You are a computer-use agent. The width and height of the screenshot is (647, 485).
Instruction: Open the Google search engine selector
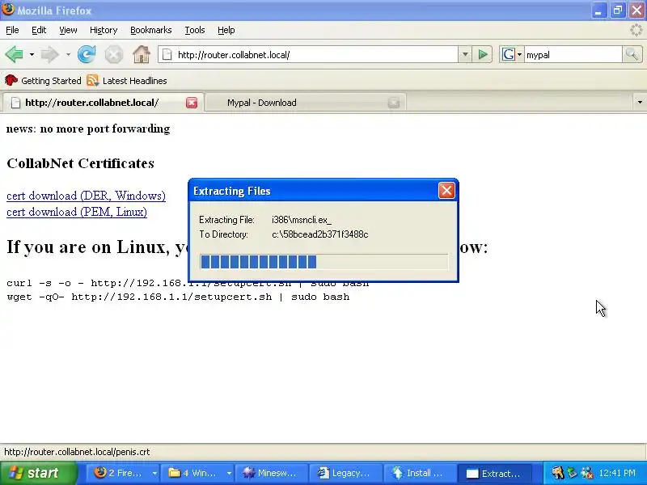(x=512, y=54)
